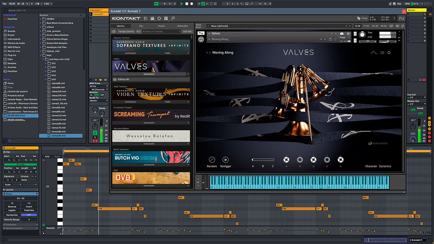Click the Valves instrument wrench icon
This screenshot has width=434, height=244.
[201, 34]
